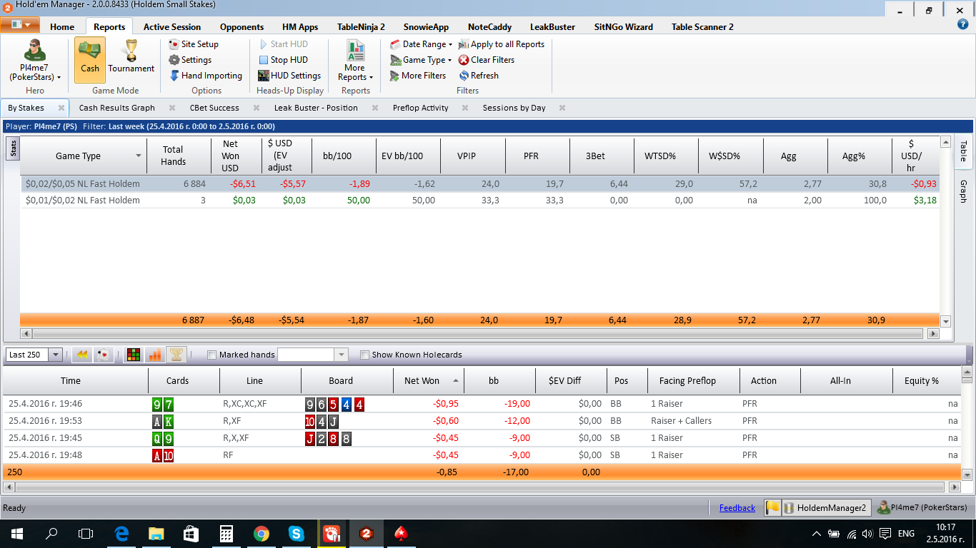Open Sessions by Day report tab
976x548 pixels.
(514, 108)
